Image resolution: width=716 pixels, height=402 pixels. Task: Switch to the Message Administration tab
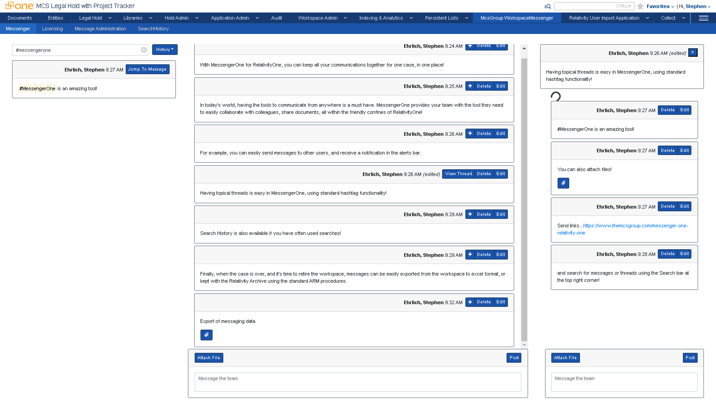tap(100, 29)
